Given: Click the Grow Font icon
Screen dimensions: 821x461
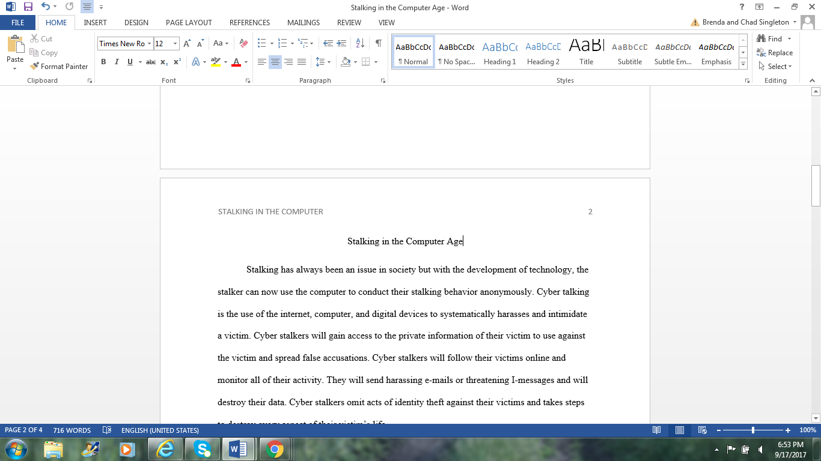Looking at the screenshot, I should click(x=187, y=43).
